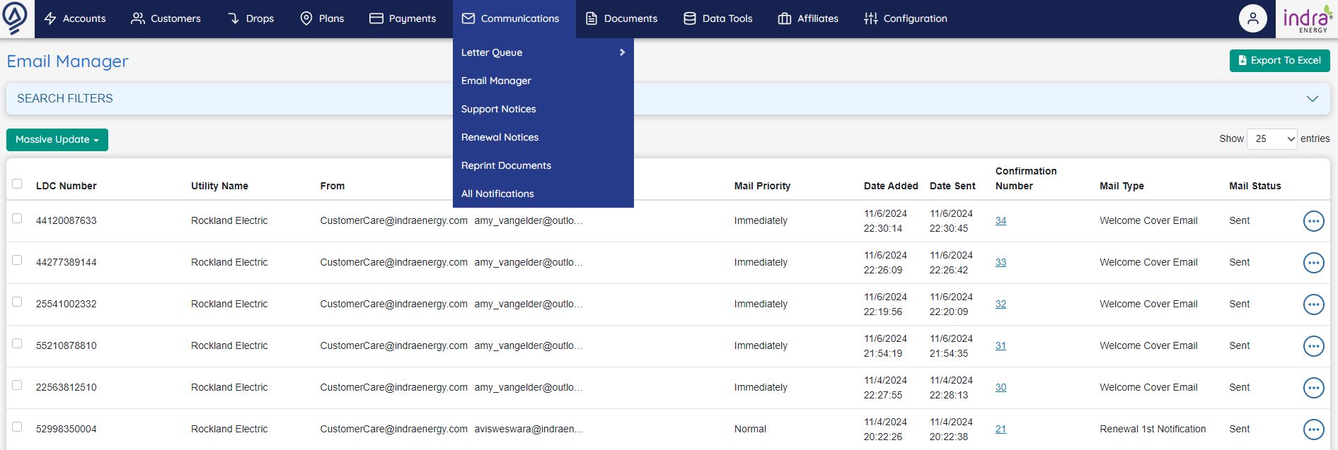Sort by Utility Name column header
Image resolution: width=1338 pixels, height=450 pixels.
click(x=219, y=186)
